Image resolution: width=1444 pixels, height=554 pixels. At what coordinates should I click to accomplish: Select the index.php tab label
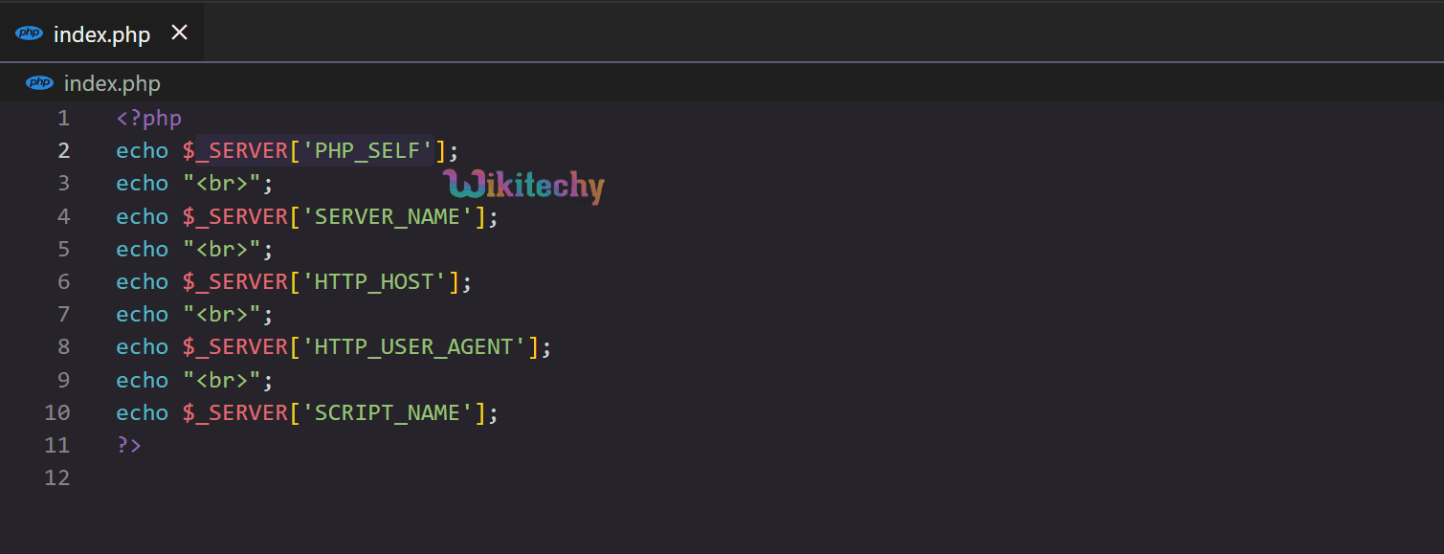pos(101,34)
